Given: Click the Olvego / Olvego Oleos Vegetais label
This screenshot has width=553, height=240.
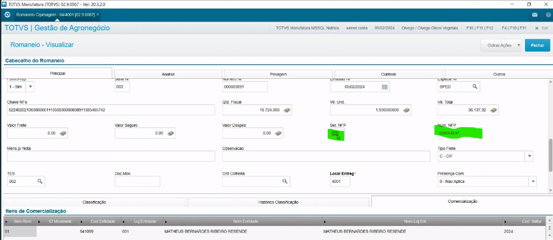Looking at the screenshot, I should tap(430, 28).
